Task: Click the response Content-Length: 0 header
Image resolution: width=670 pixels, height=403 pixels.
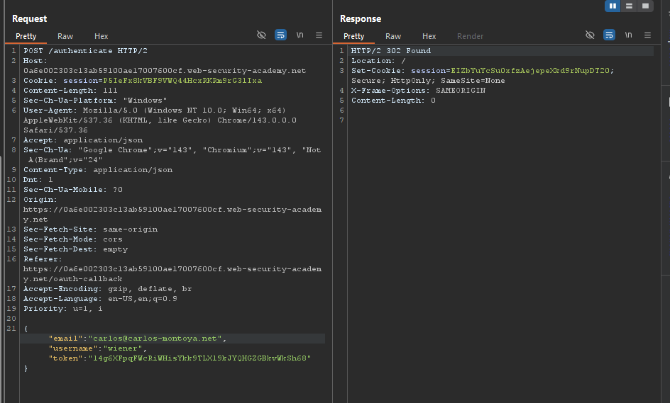Action: click(x=393, y=100)
